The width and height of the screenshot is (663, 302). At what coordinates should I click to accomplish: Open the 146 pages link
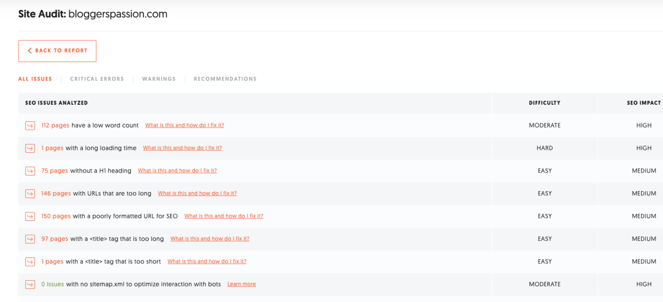pyautogui.click(x=56, y=193)
